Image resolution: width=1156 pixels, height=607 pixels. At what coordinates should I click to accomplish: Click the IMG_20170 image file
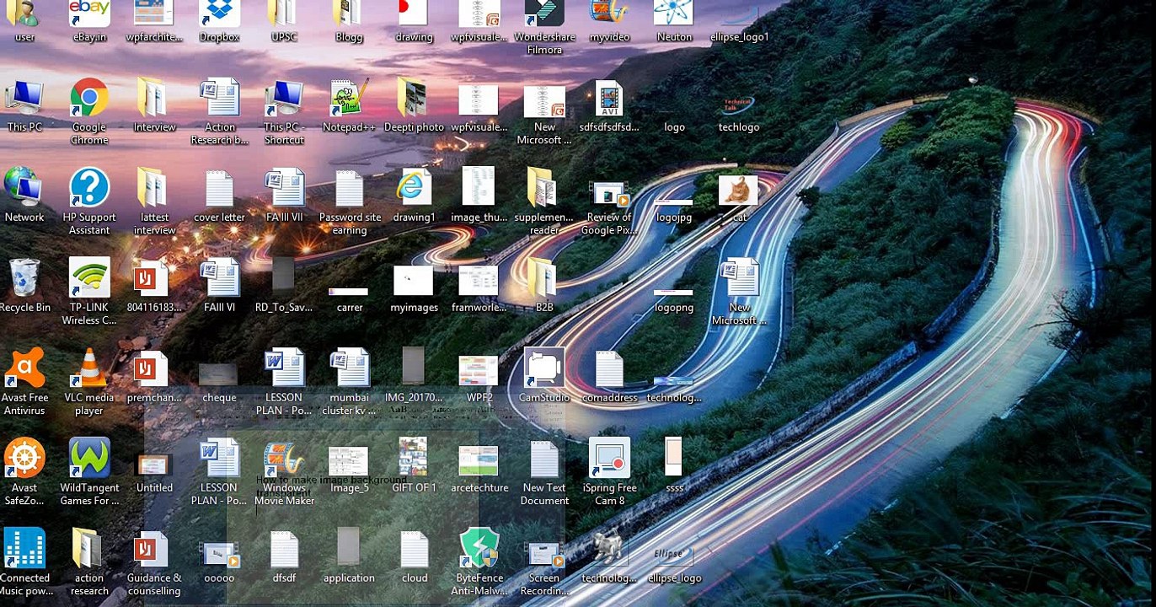click(x=414, y=368)
